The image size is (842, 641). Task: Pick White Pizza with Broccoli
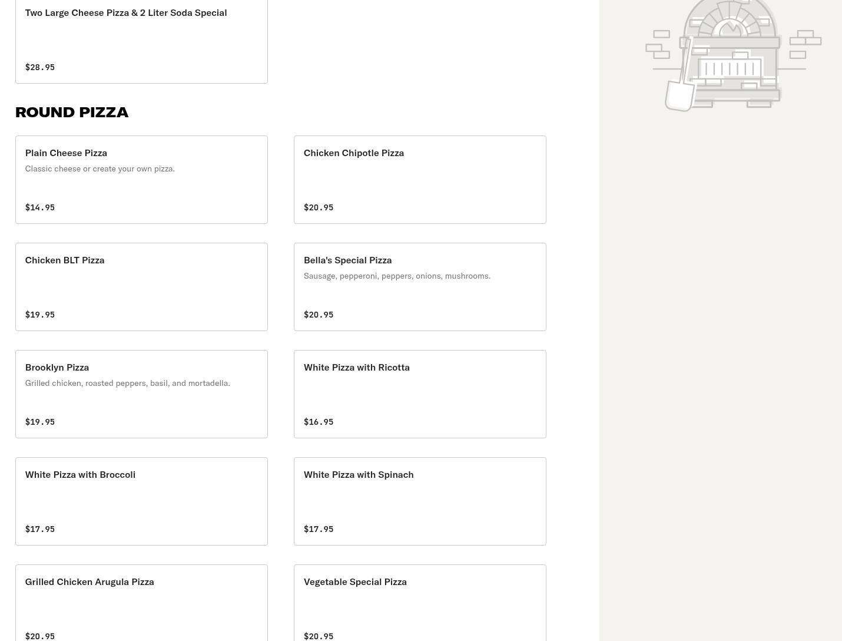point(141,501)
